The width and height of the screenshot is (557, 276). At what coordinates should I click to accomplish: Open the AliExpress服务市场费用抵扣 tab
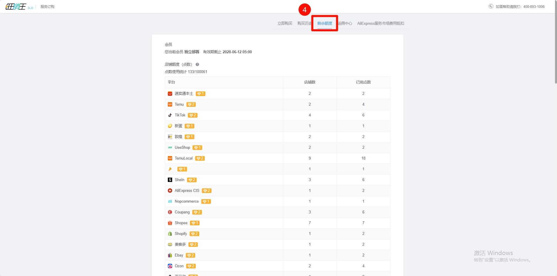[x=380, y=23]
